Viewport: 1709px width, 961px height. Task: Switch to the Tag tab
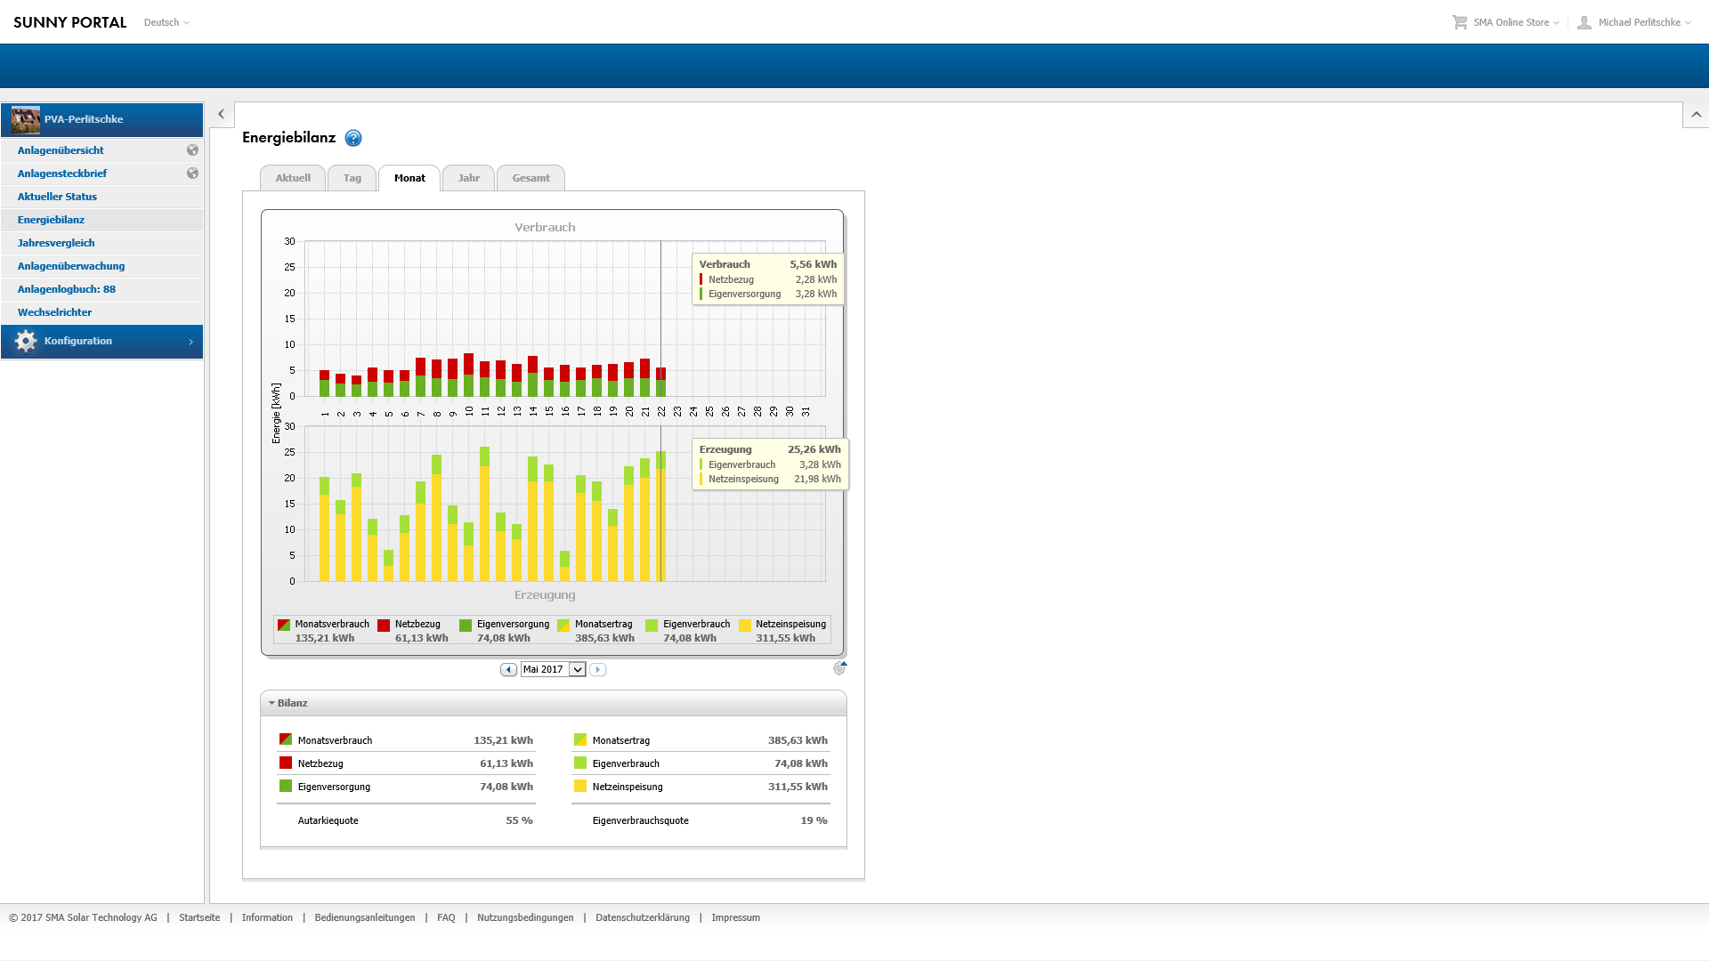coord(352,178)
